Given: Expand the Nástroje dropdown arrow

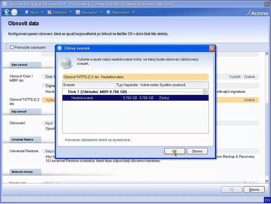Looking at the screenshot, I should pyautogui.click(x=71, y=12).
